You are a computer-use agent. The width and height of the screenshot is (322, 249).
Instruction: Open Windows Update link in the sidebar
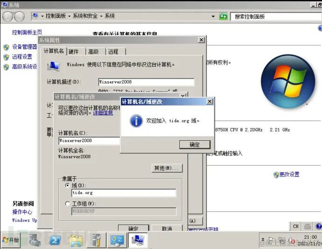25,220
